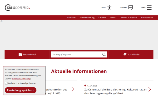
Task: Click the KONTAKT label in header
Action: click(x=123, y=8)
